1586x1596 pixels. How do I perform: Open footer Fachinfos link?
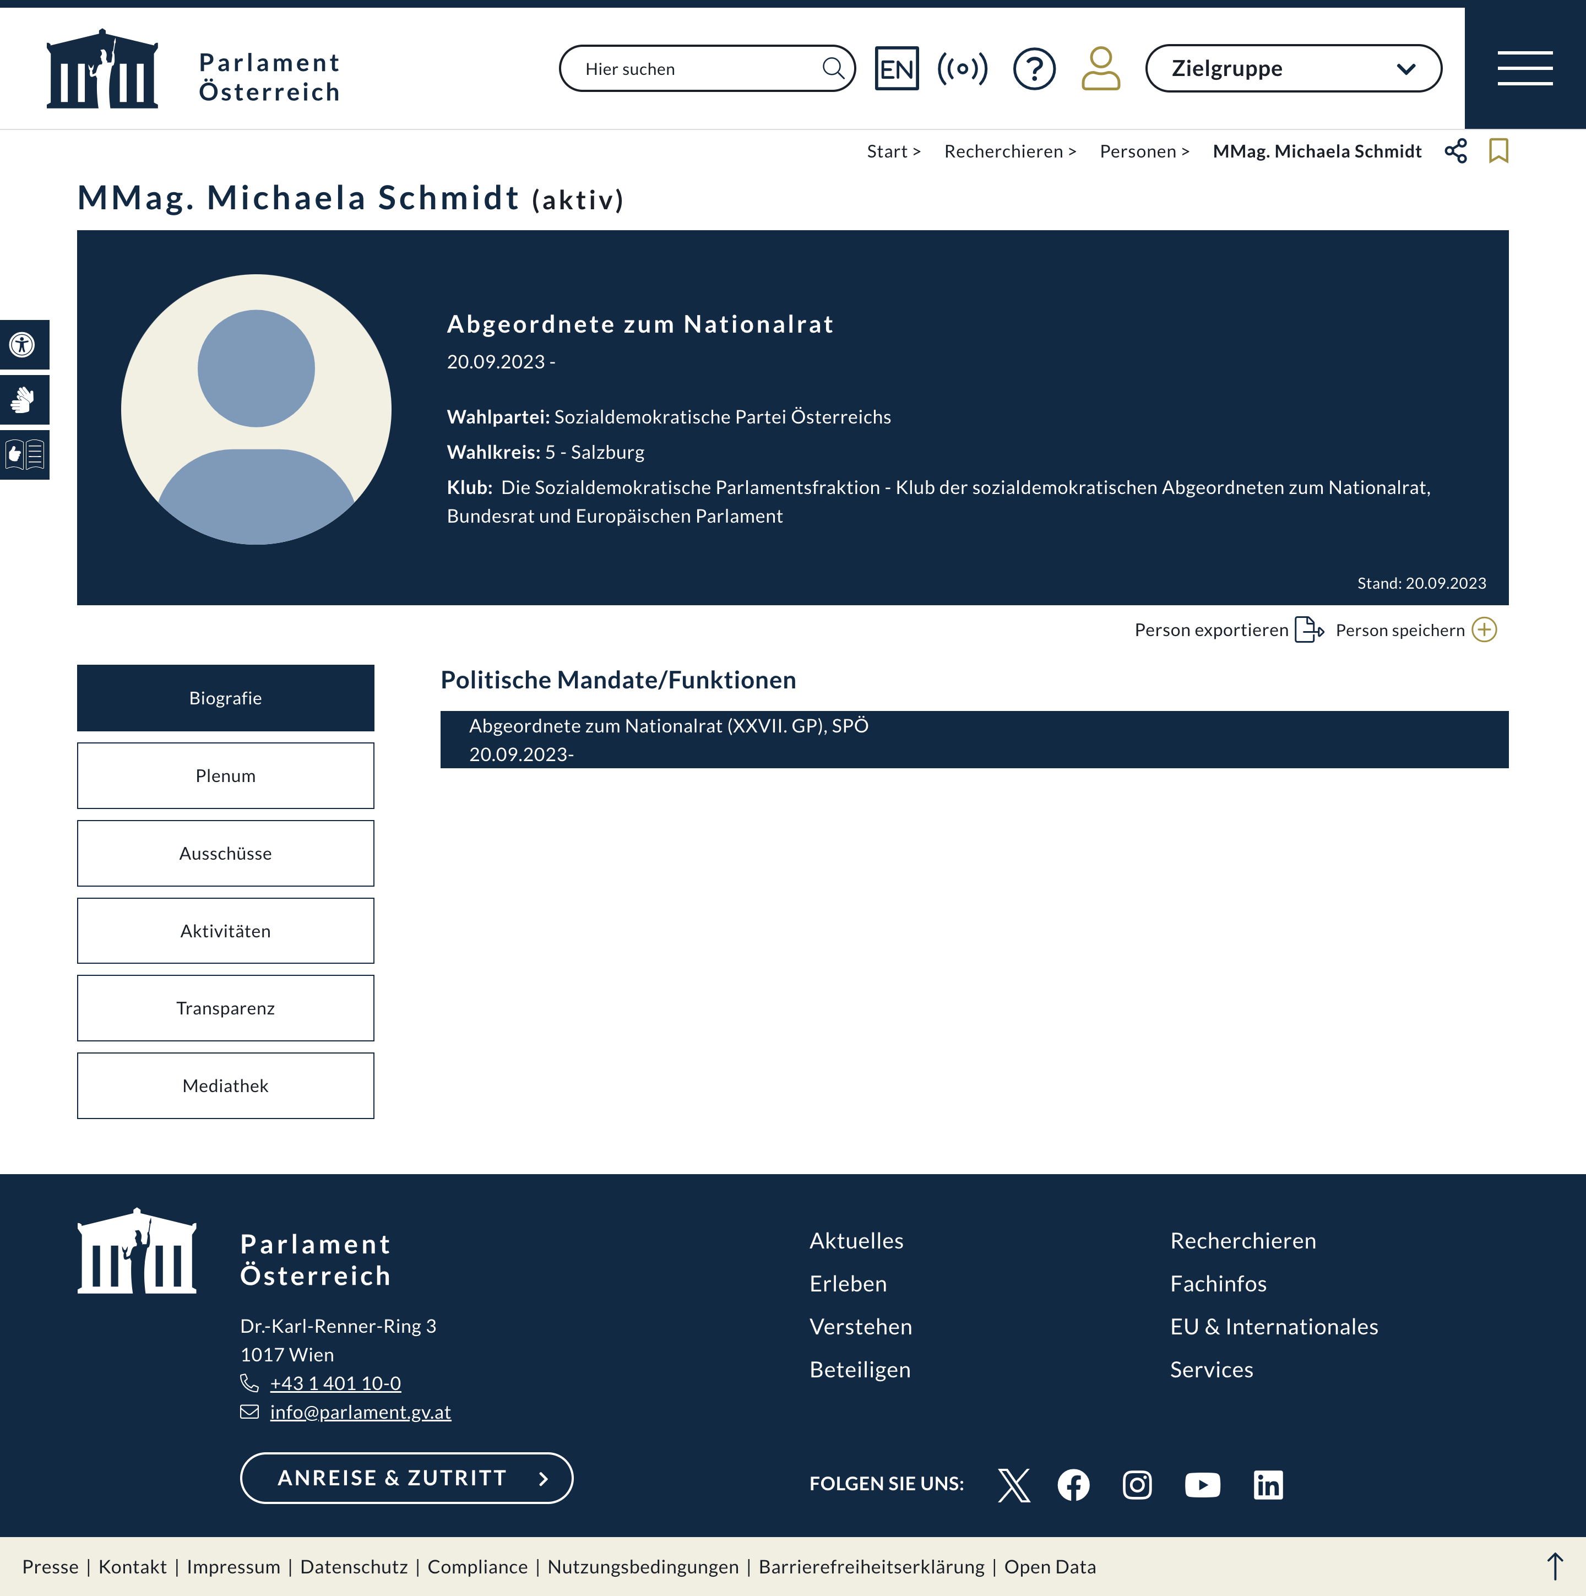click(x=1218, y=1284)
